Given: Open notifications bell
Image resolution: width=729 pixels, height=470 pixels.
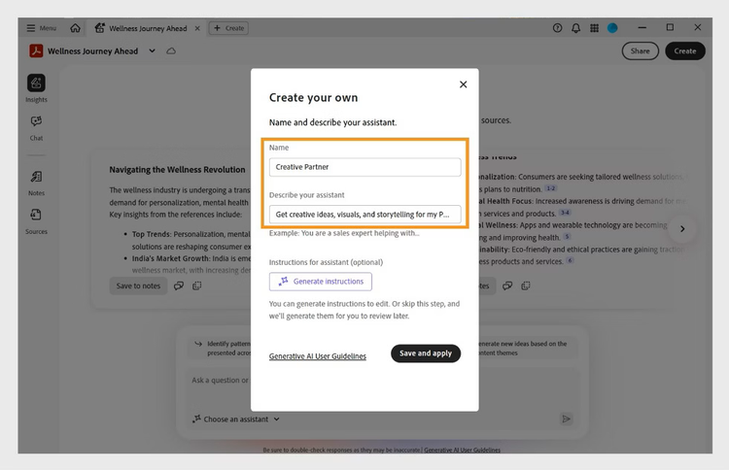Looking at the screenshot, I should click(576, 28).
